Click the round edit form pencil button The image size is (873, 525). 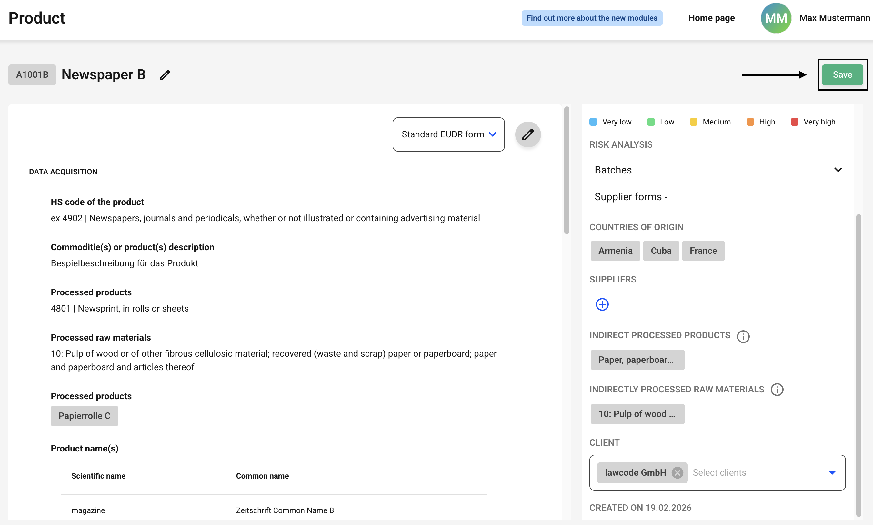pos(527,134)
